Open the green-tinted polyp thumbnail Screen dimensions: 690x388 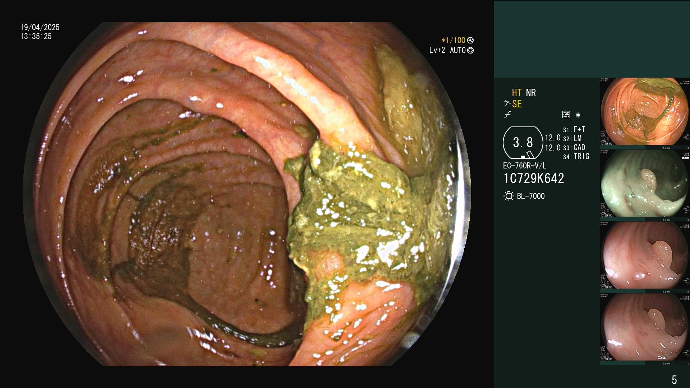pyautogui.click(x=644, y=183)
